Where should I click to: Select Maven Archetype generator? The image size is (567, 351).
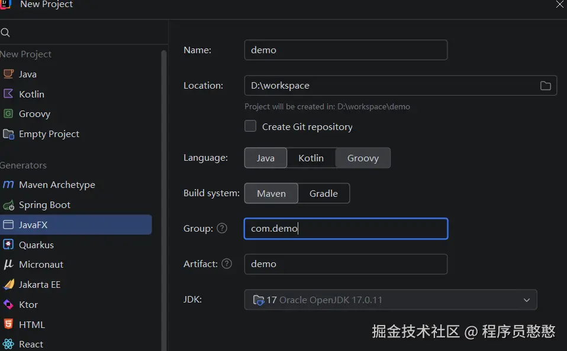[76, 184]
